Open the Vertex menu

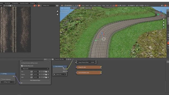(x=99, y=6)
